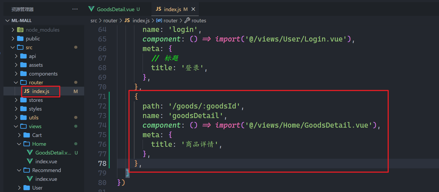Click the assets folder icon
The width and height of the screenshot is (439, 192).
(x=23, y=65)
